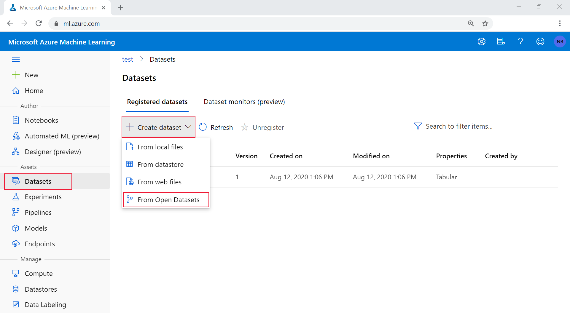Select Datasets in Assets section
Viewport: 570px width, 313px height.
(38, 181)
